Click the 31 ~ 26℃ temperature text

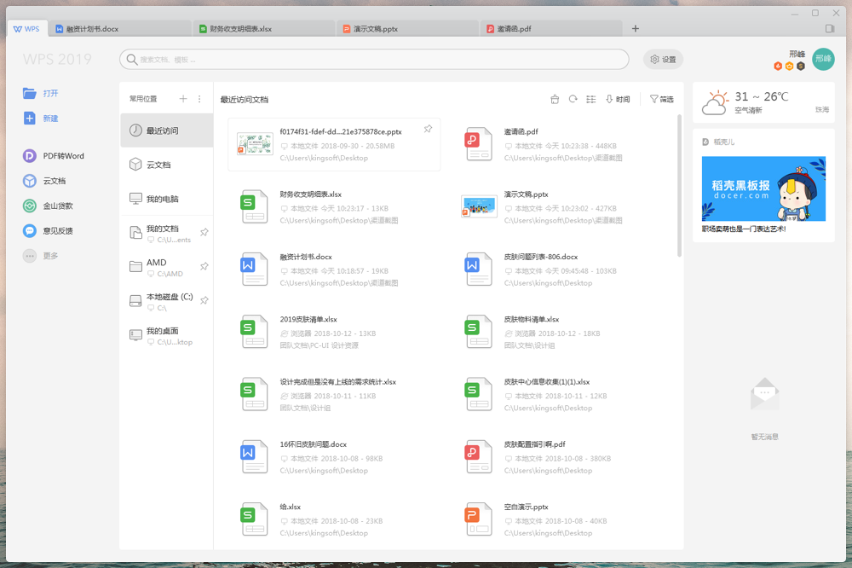pos(761,97)
